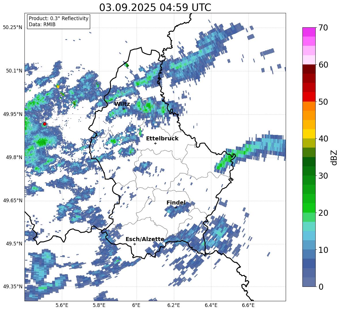Screen dimensions: 341x311
Task: Click the light blue colorbar swatch above 10
Action: (309, 245)
